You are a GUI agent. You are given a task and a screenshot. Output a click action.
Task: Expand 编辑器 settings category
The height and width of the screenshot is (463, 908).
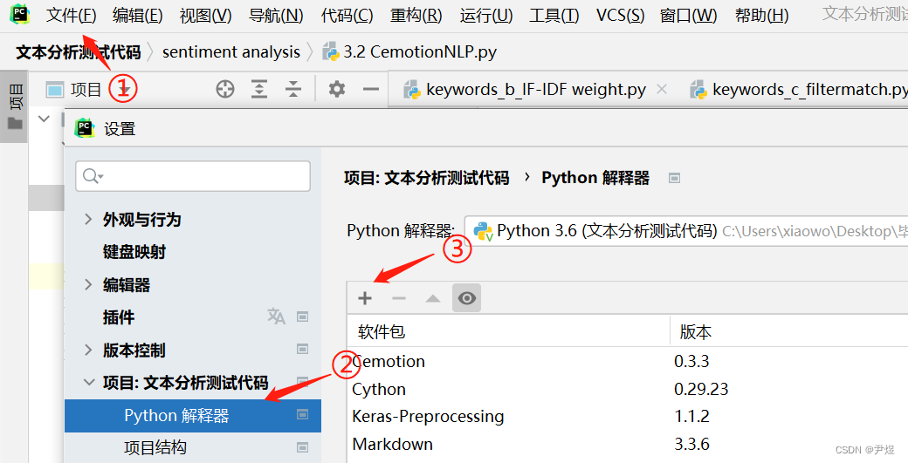[x=88, y=284]
